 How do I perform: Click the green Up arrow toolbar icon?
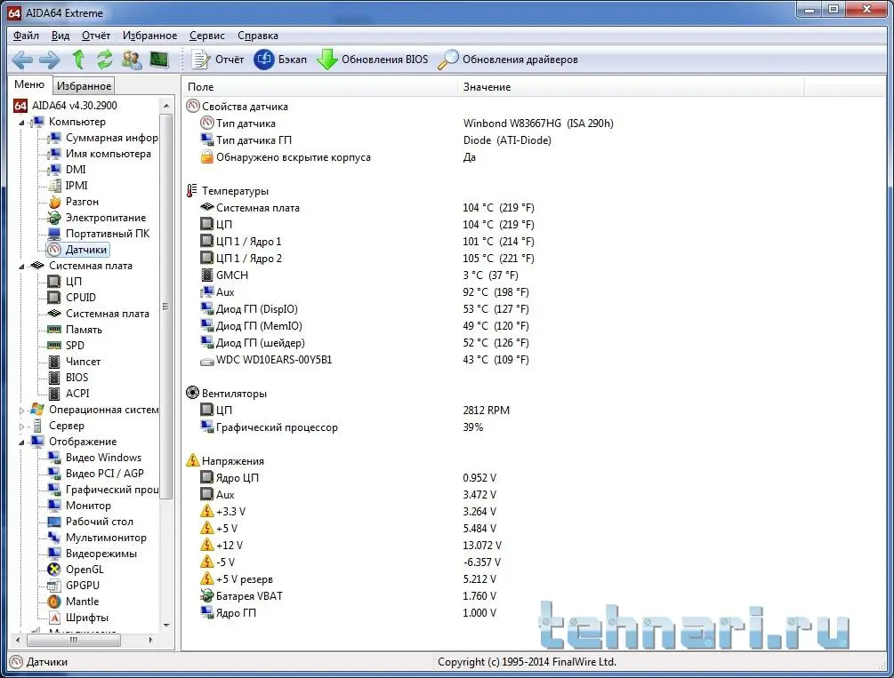tap(78, 60)
